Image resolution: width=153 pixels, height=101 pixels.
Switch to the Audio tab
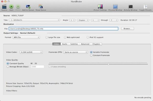pyautogui.click(x=65, y=44)
